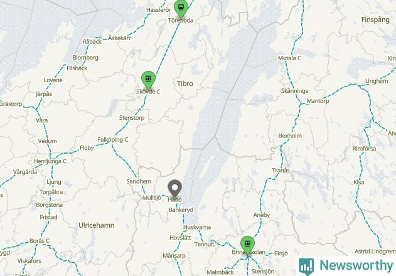Open the Newsworthy logo icon

306,267
